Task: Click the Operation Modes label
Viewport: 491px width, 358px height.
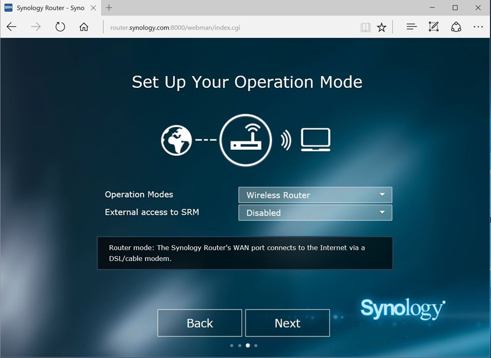Action: click(139, 195)
